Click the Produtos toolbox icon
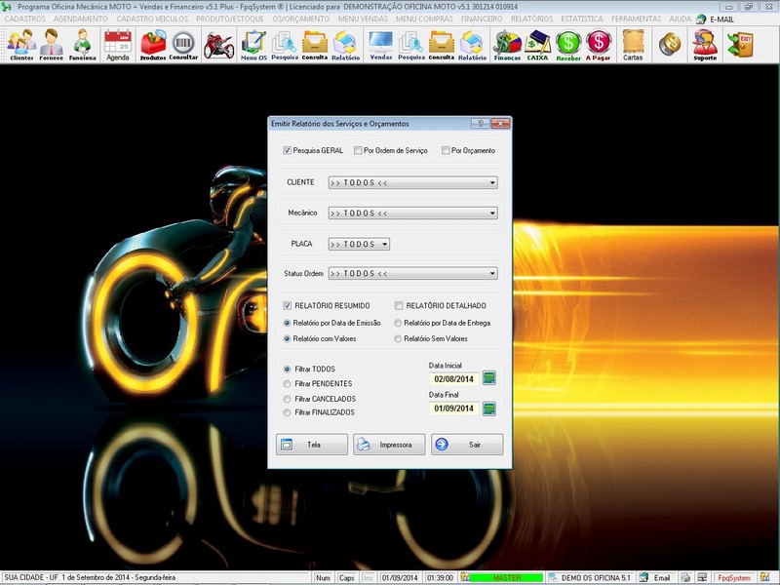The width and height of the screenshot is (780, 585). [153, 44]
